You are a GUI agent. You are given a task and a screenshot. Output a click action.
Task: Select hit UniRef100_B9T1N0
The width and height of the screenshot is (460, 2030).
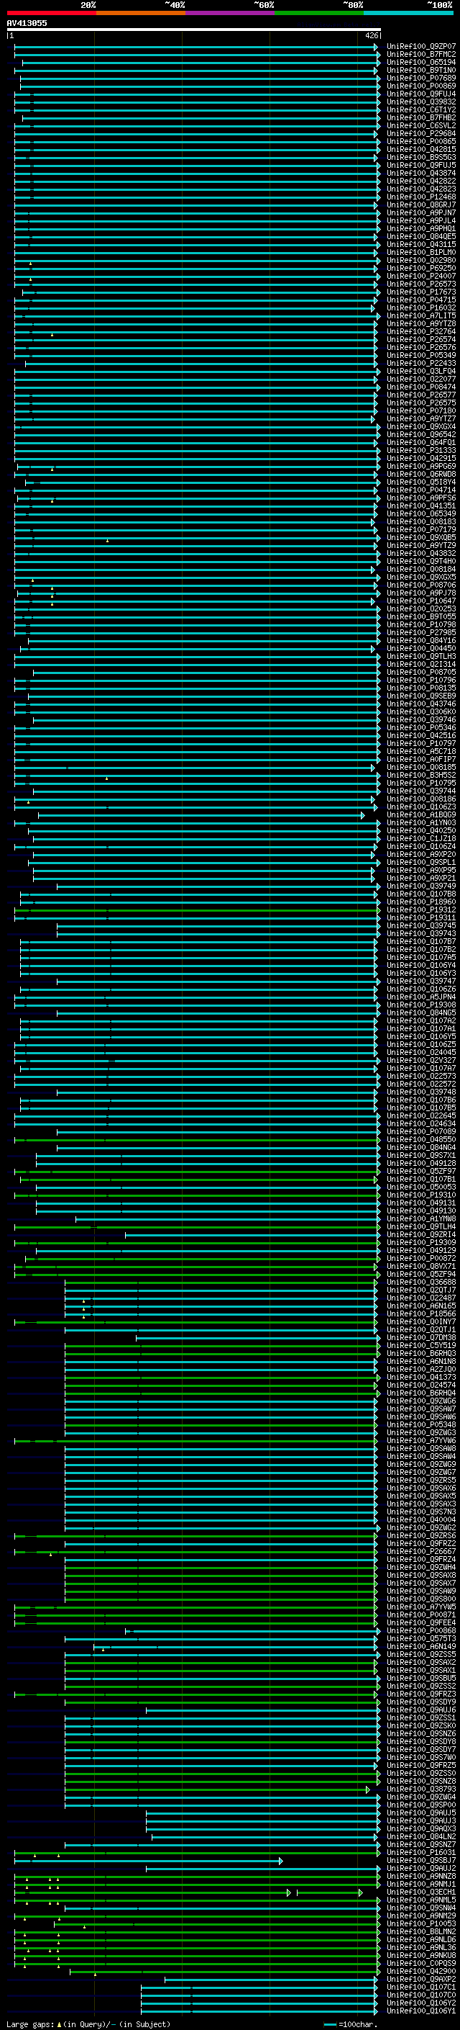420,70
